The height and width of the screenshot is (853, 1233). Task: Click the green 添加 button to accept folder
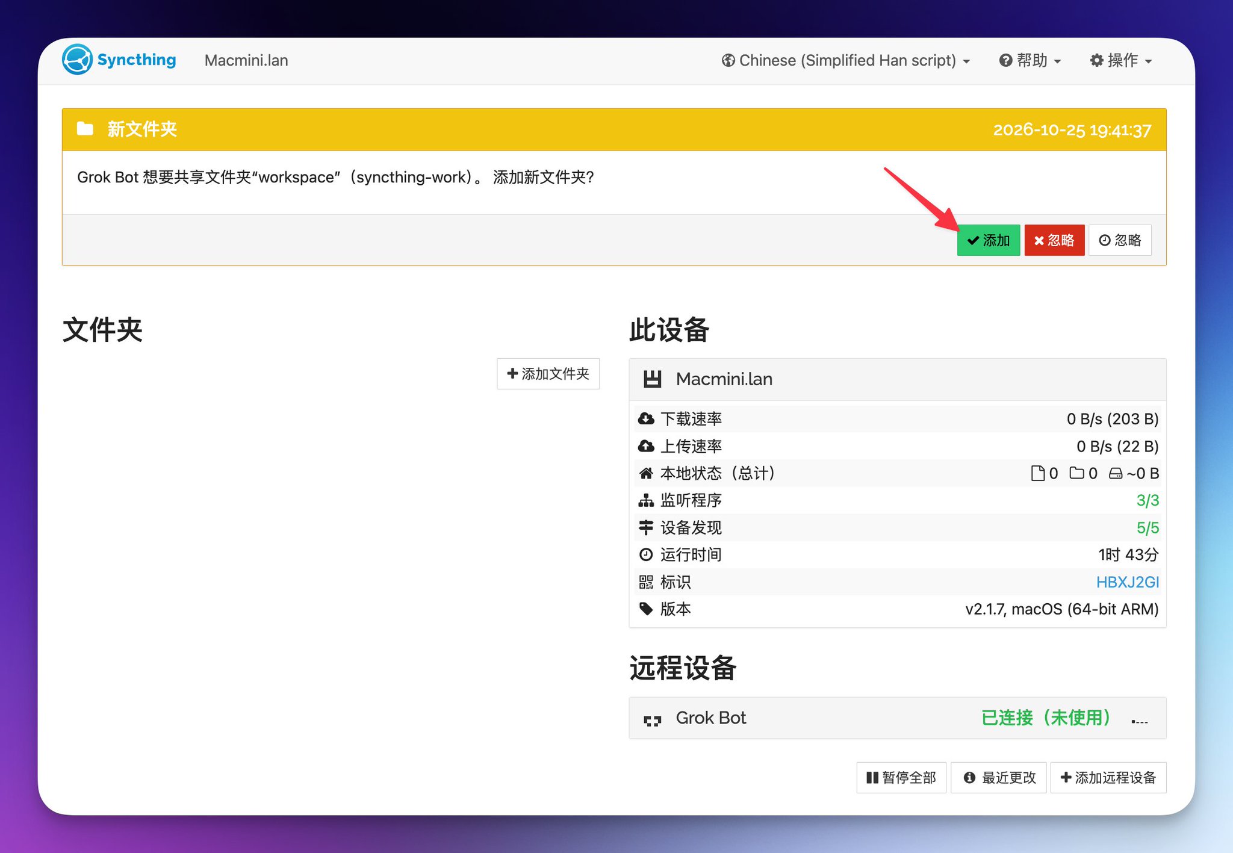pyautogui.click(x=989, y=240)
